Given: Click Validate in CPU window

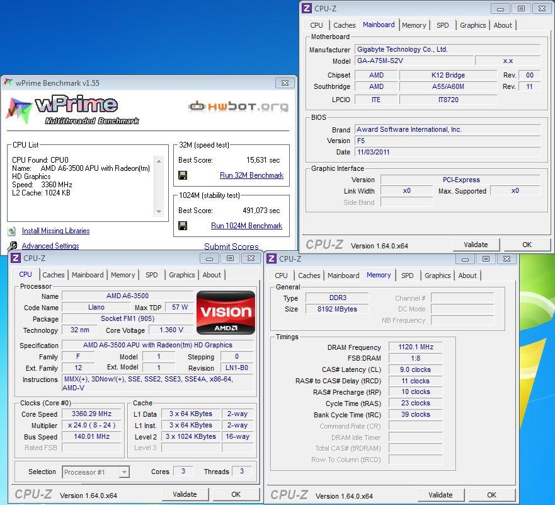Looking at the screenshot, I should pos(185,494).
